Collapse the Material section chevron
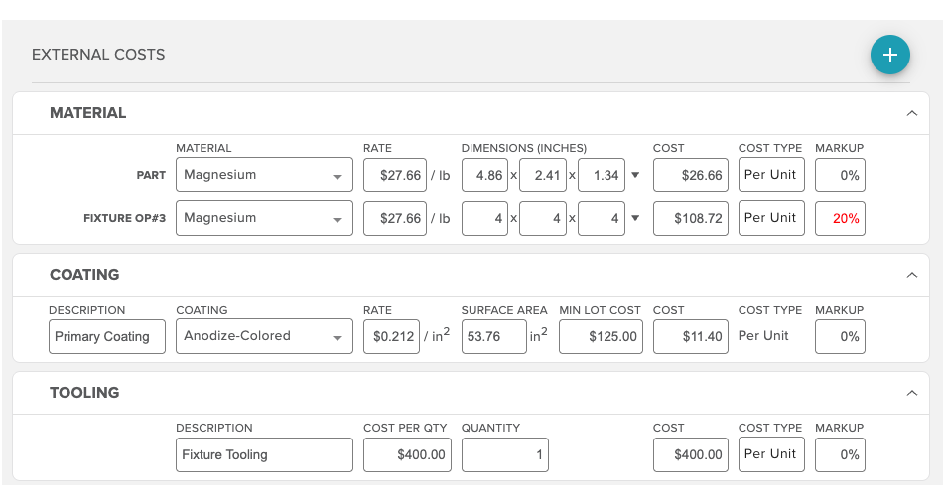The image size is (943, 502). pos(911,113)
